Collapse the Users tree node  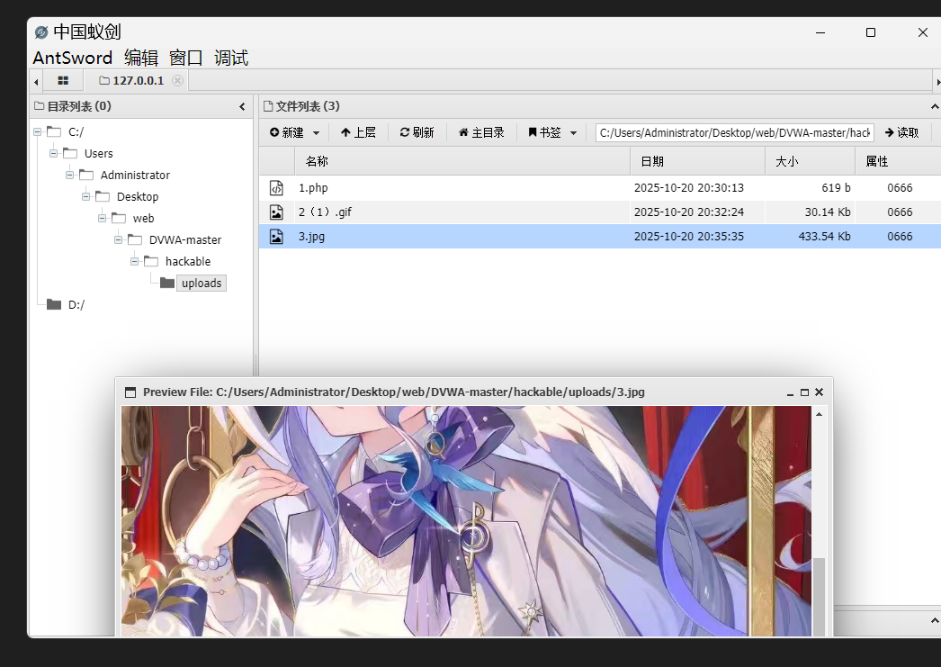pos(53,153)
